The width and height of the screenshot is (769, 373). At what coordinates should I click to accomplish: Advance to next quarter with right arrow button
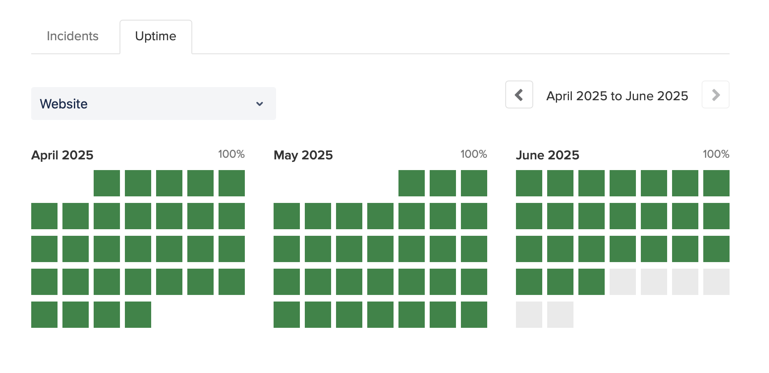715,95
